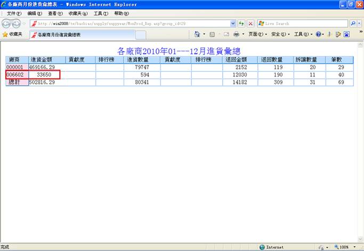The width and height of the screenshot is (364, 251).
Task: Click the Home toolbar icon
Action: (197, 34)
